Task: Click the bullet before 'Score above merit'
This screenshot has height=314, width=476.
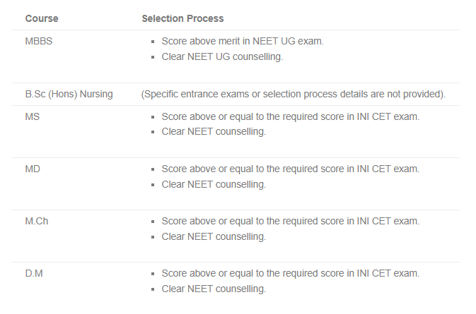Action: tap(153, 42)
